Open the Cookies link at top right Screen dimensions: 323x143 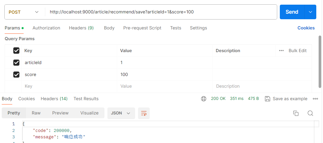[306, 28]
